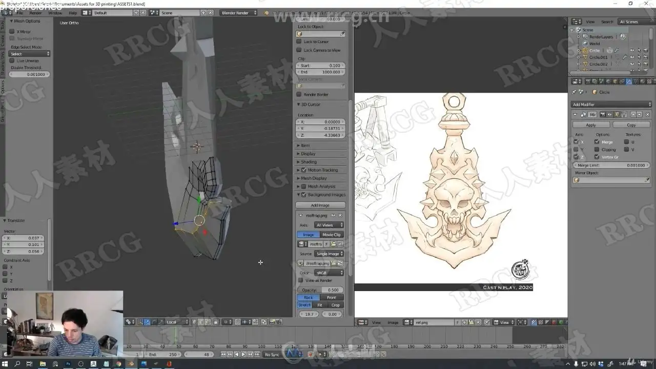This screenshot has width=656, height=369.
Task: Adjust the background image Opacity slider
Action: tap(321, 290)
